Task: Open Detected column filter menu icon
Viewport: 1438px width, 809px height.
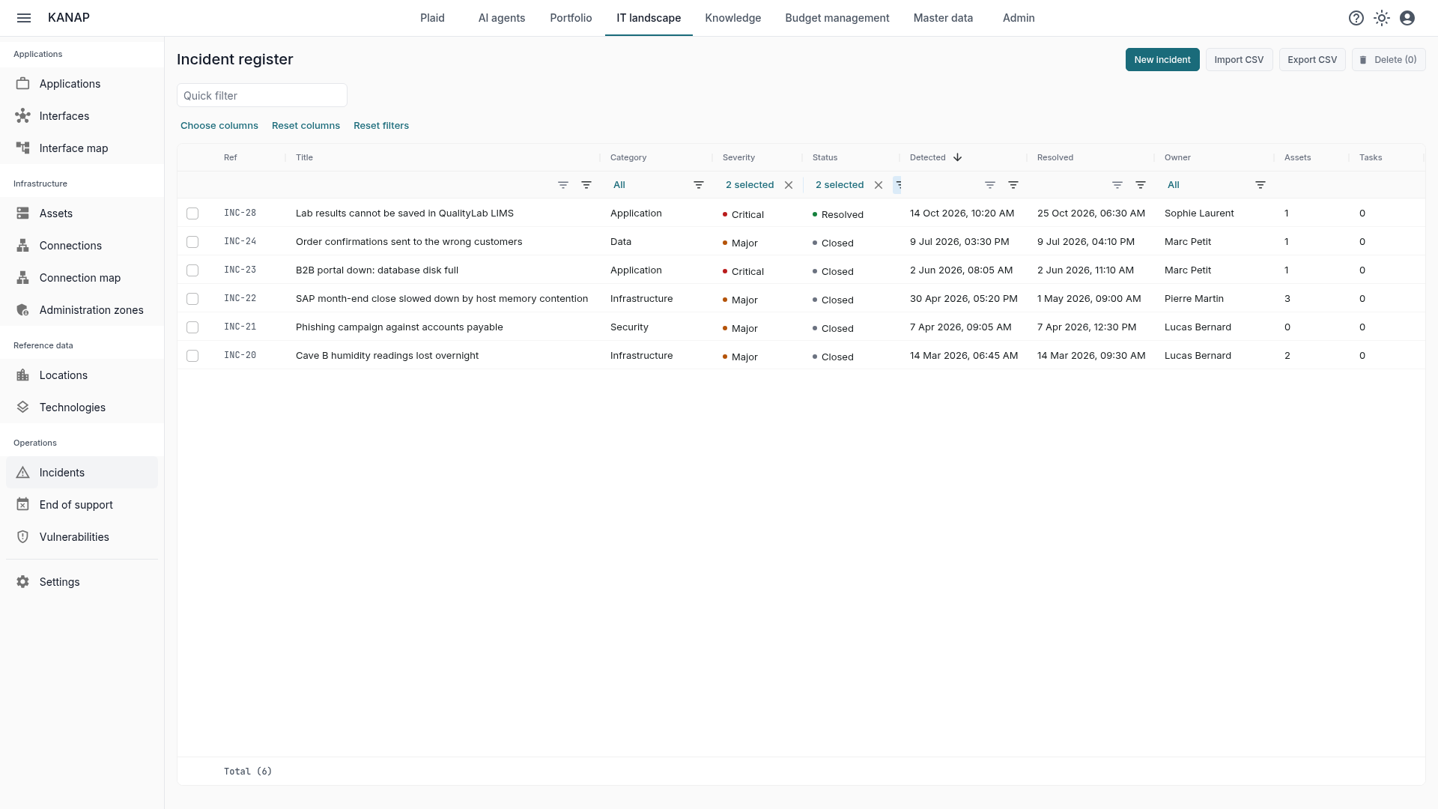Action: point(1013,185)
